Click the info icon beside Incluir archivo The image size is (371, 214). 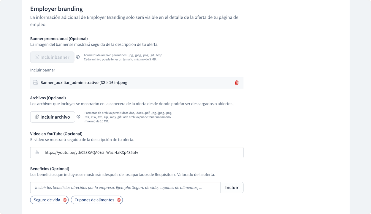point(78,117)
